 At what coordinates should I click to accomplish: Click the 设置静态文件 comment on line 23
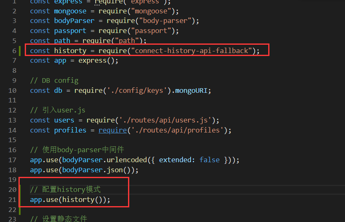[x=58, y=219]
